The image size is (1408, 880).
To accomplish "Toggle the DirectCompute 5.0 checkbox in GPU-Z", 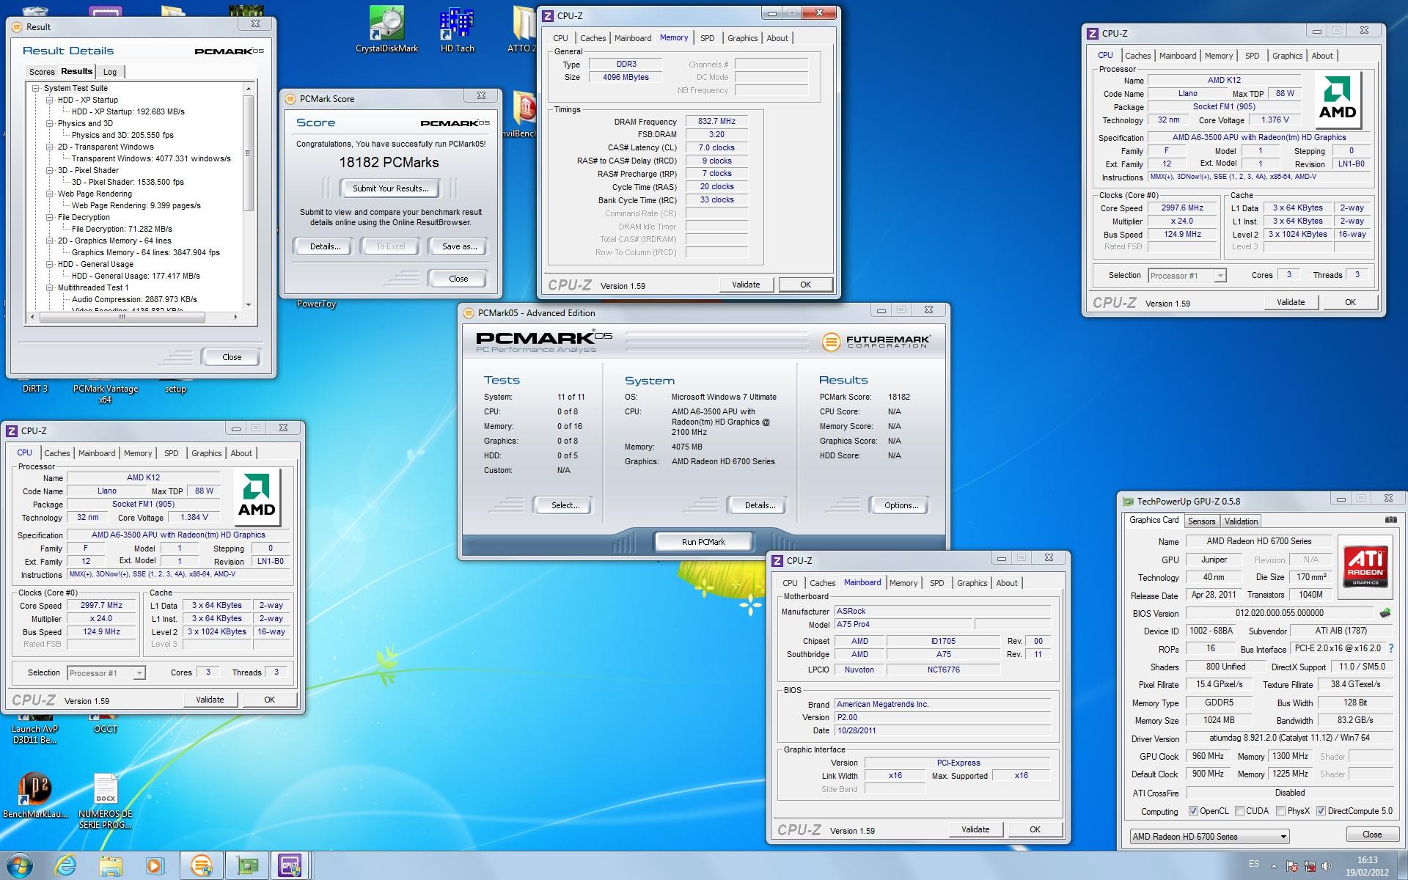I will tap(1321, 811).
